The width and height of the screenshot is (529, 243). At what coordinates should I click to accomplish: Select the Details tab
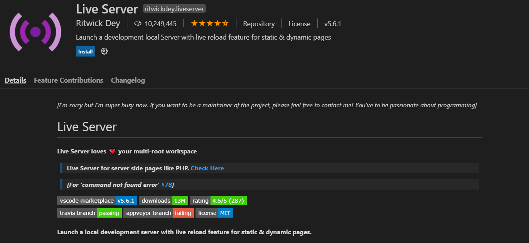pyautogui.click(x=15, y=80)
